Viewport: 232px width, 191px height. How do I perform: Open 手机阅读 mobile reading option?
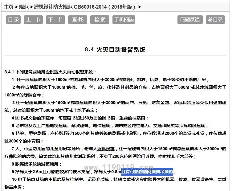pos(124,20)
